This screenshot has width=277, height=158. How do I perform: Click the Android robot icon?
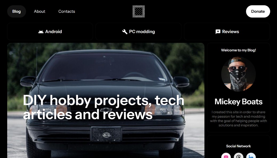tap(41, 32)
